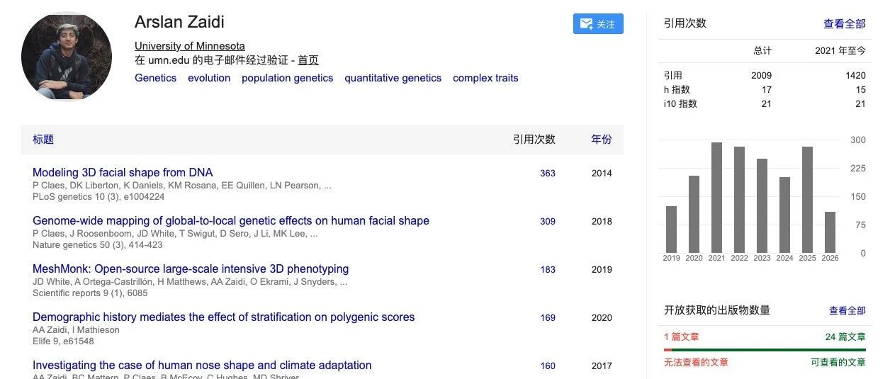Click 'PLoS genetics 10 (3), e1004224' text
Image resolution: width=890 pixels, height=379 pixels.
[98, 197]
